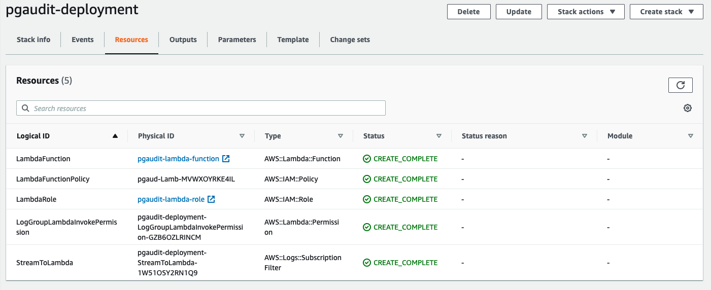Go to the Template tab
The image size is (711, 290).
pyautogui.click(x=293, y=40)
